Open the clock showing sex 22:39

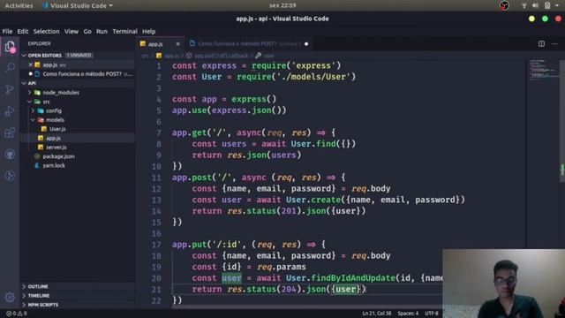282,5
